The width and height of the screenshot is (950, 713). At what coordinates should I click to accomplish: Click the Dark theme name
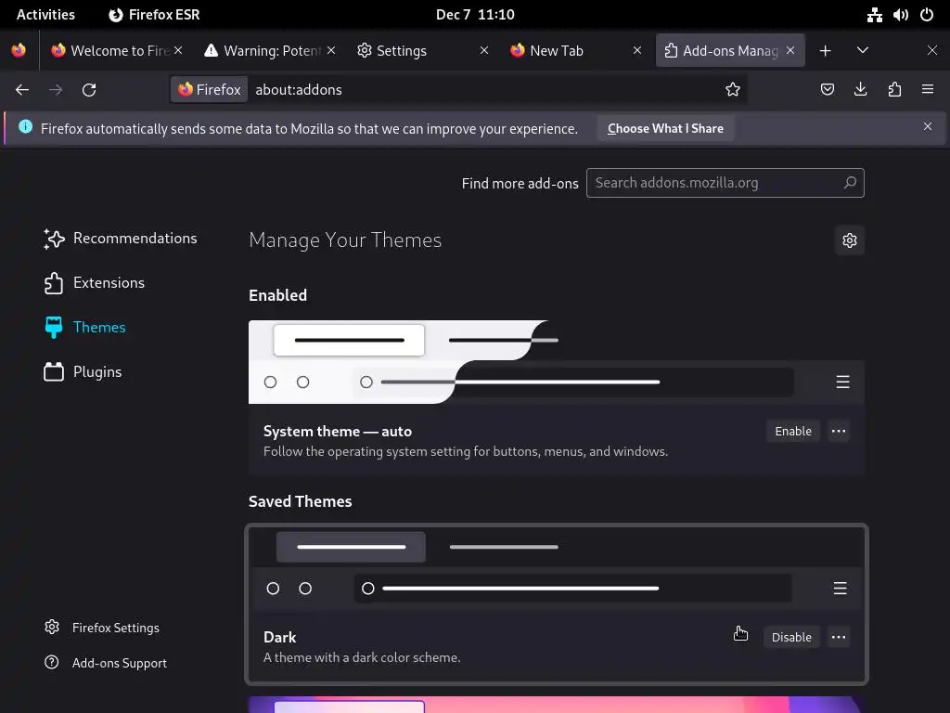[280, 637]
